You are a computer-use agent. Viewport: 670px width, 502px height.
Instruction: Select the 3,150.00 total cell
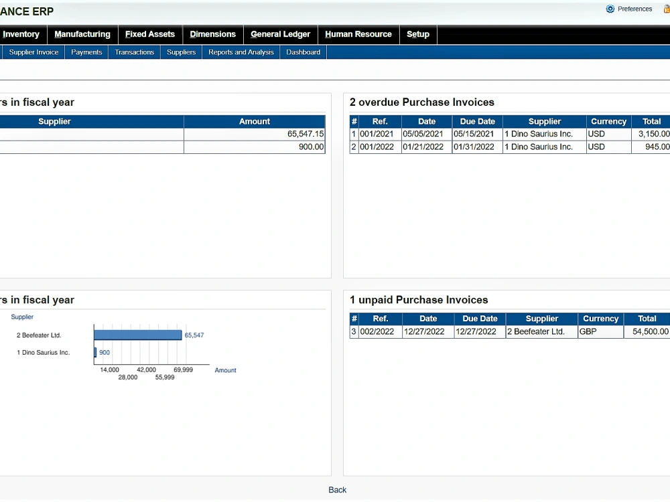point(651,134)
